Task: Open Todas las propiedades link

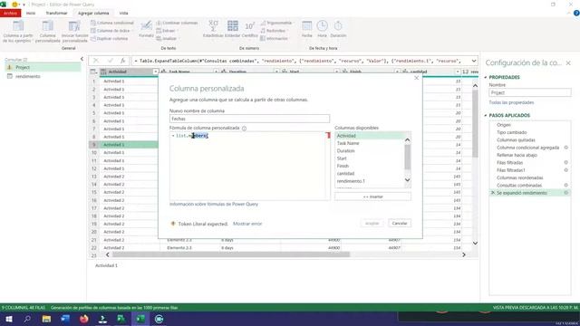Action: pos(511,102)
